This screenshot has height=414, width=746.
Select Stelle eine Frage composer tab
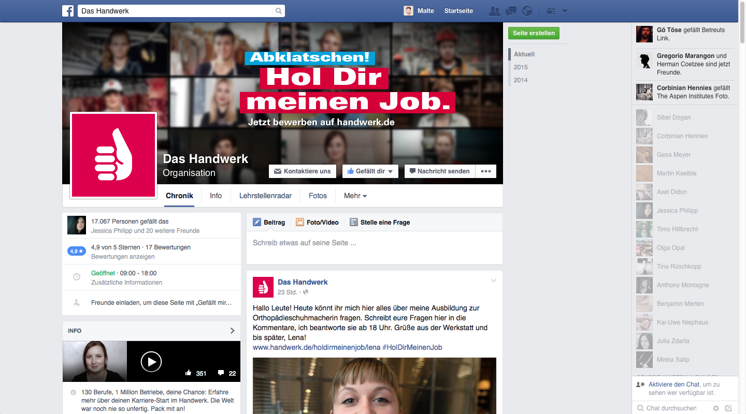pos(380,222)
